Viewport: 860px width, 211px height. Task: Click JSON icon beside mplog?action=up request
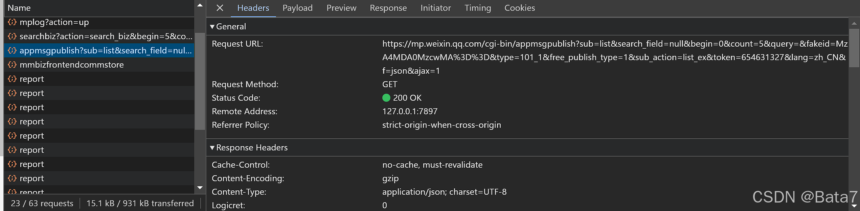click(x=12, y=22)
